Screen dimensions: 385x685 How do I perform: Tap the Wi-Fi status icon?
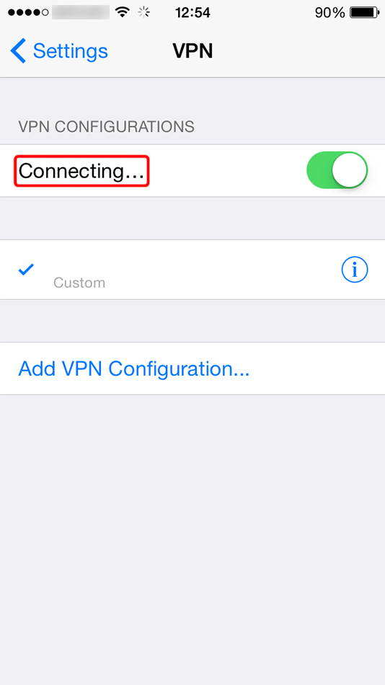click(123, 12)
